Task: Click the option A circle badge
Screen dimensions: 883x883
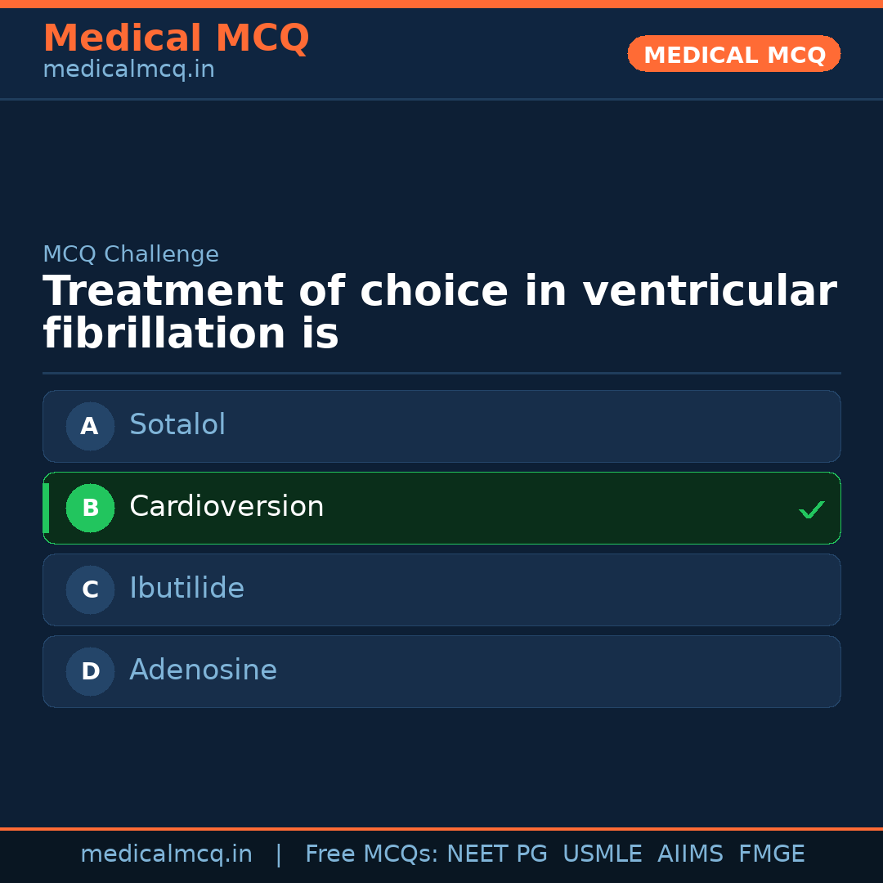Action: tap(90, 426)
